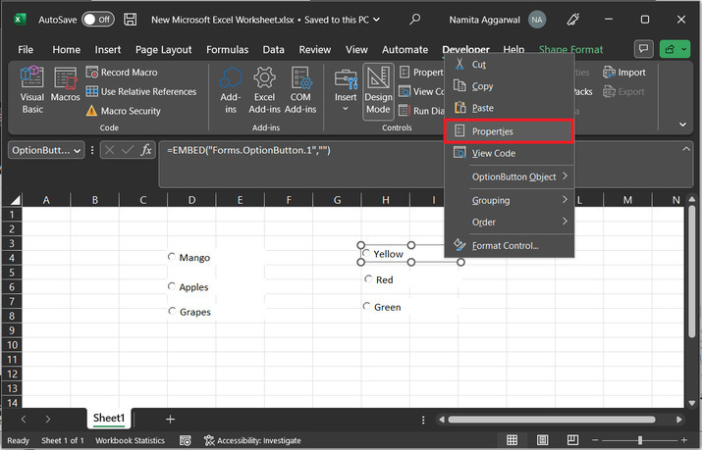Click the Macro Security warning icon

point(92,111)
